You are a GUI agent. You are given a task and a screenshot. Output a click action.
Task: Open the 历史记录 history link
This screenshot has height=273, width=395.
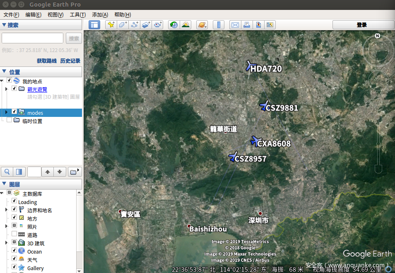click(70, 61)
